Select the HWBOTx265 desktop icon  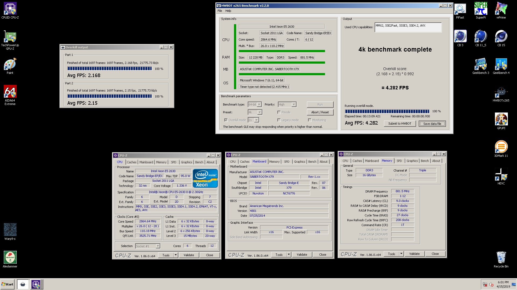pyautogui.click(x=501, y=94)
